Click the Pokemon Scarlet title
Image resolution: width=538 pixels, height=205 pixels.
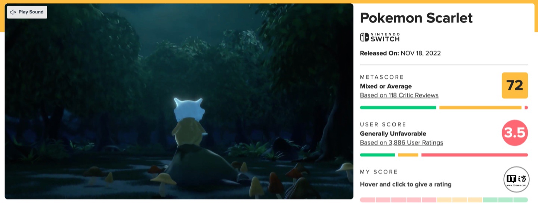coord(416,18)
